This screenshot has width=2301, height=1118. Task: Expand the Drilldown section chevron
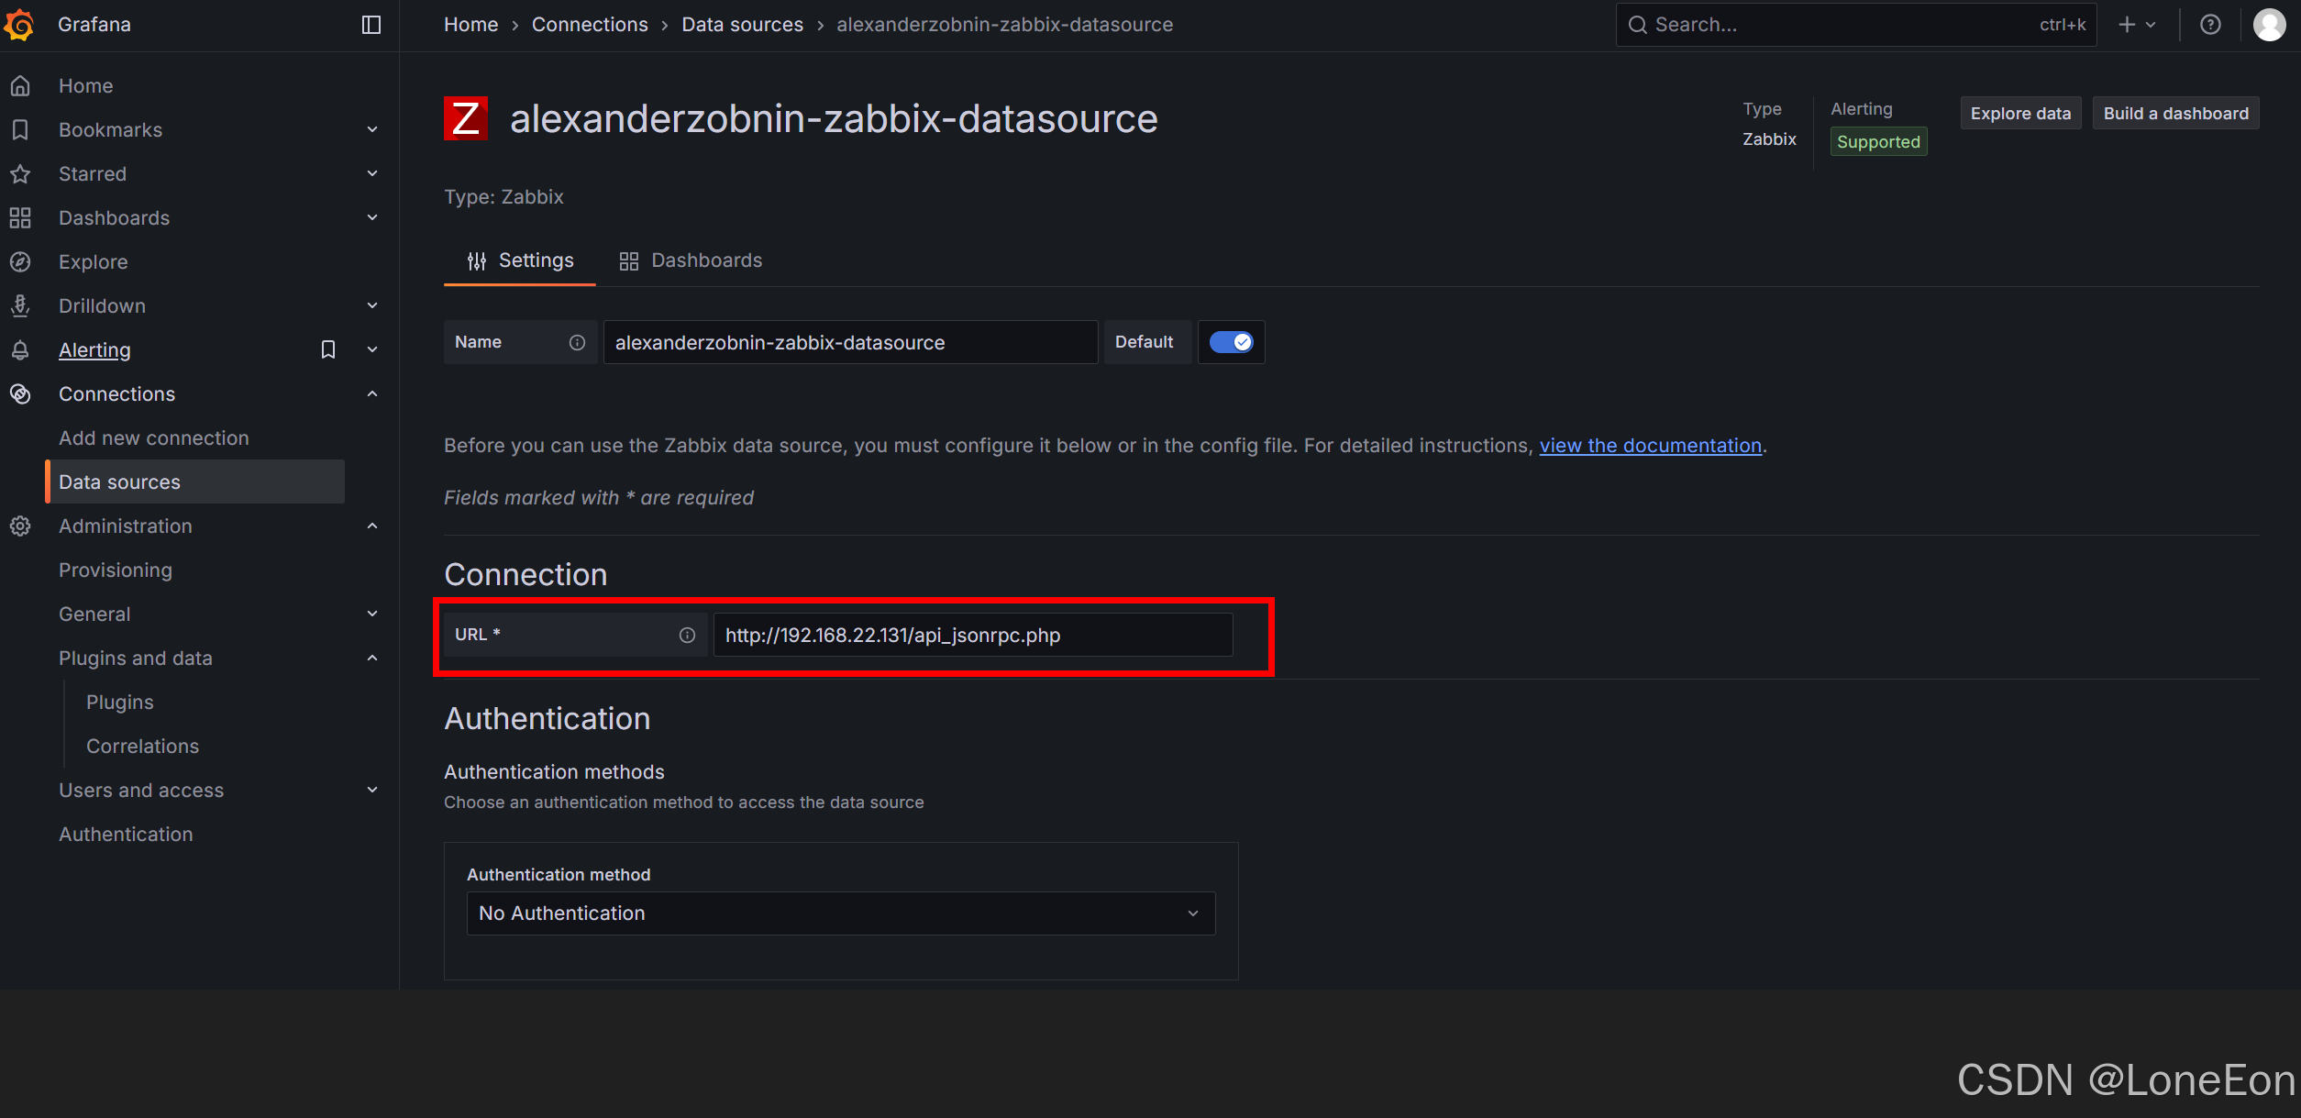click(x=372, y=305)
